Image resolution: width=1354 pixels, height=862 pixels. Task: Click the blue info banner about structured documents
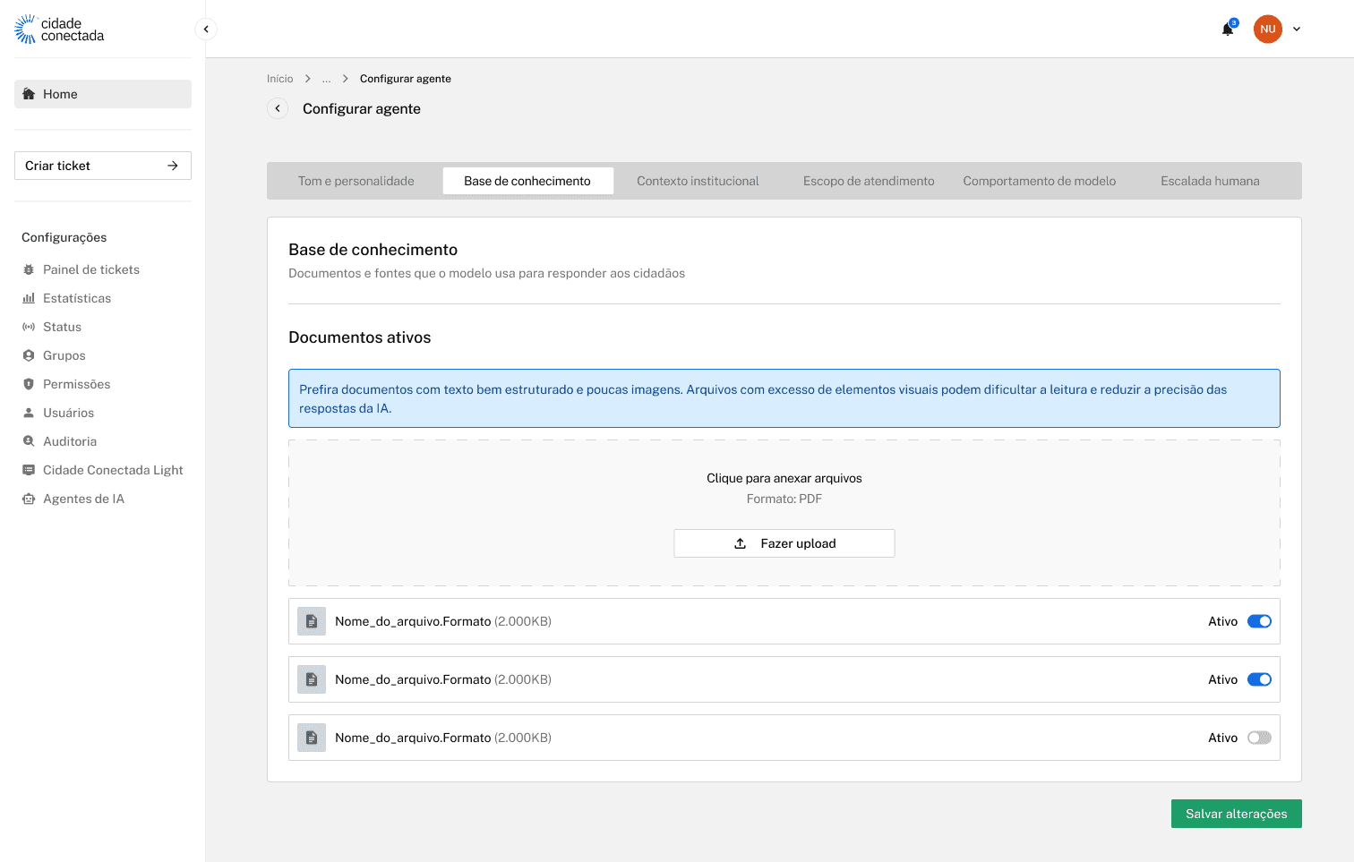784,398
